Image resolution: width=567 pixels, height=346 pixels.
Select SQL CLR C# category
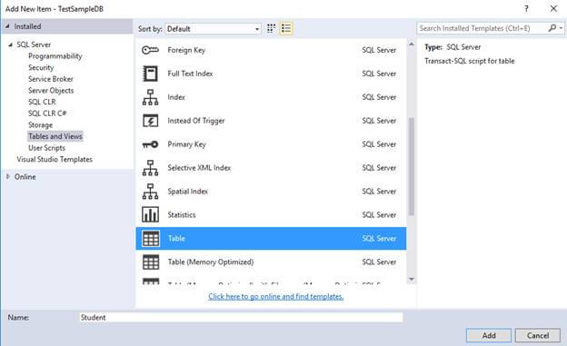pyautogui.click(x=47, y=114)
